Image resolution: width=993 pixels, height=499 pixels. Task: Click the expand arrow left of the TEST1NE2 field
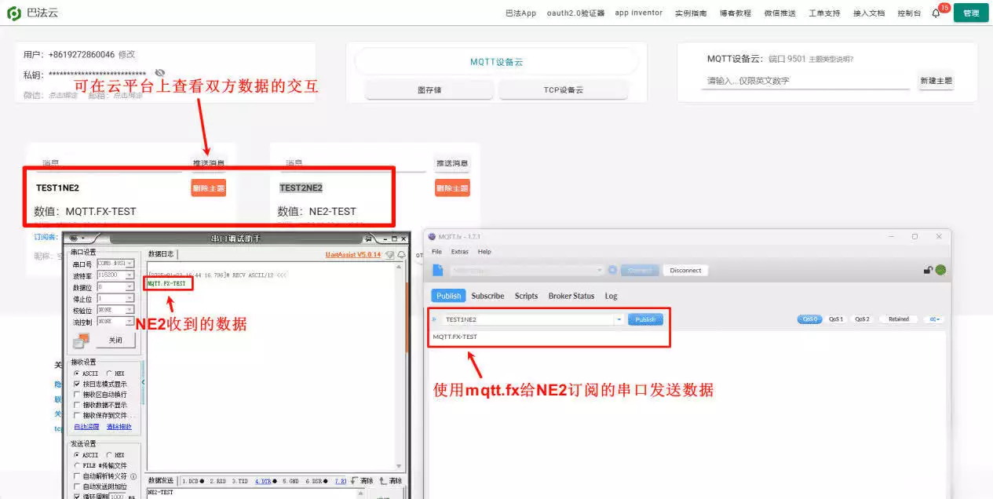click(x=434, y=319)
